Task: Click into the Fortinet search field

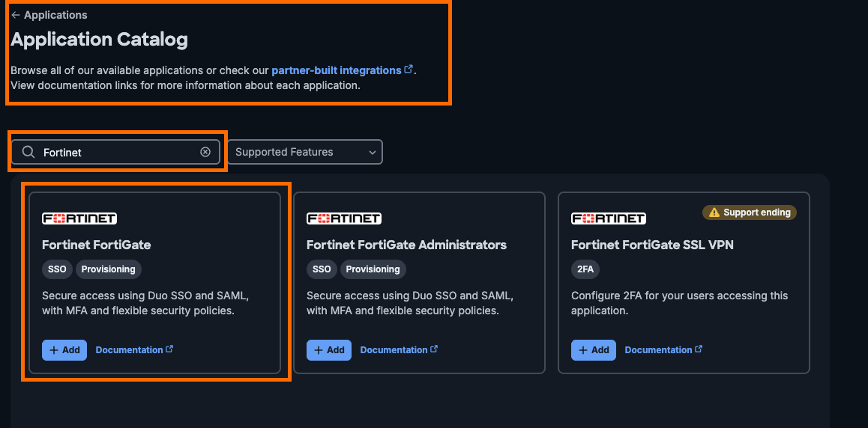Action: pyautogui.click(x=115, y=152)
